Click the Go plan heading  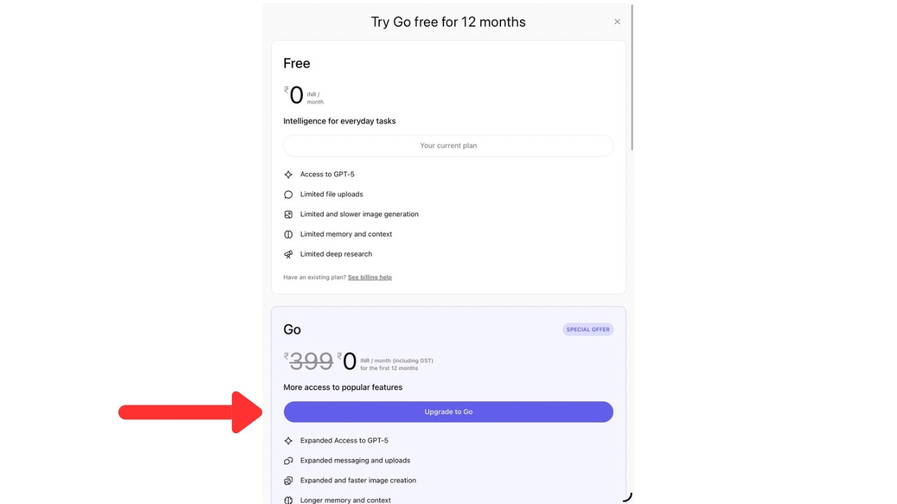(x=292, y=329)
